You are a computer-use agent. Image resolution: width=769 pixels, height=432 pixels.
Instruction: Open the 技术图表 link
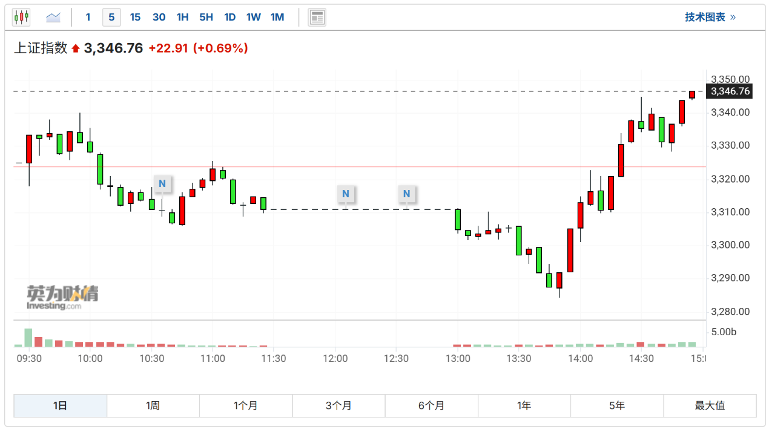710,17
